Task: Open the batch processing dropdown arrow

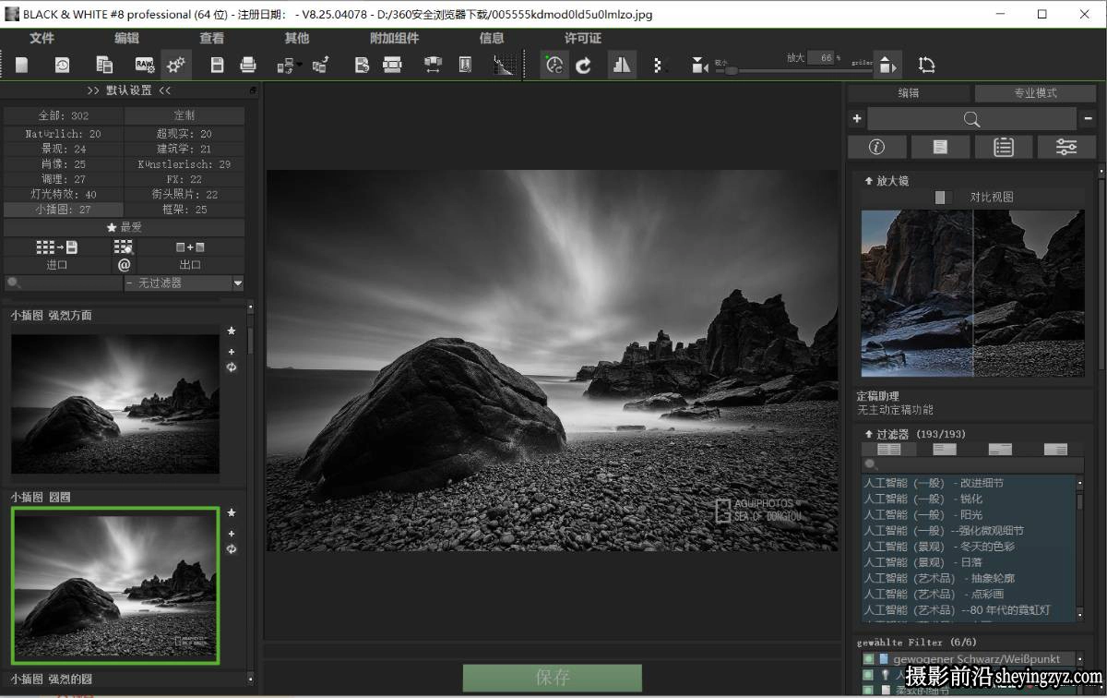Action: coord(299,66)
